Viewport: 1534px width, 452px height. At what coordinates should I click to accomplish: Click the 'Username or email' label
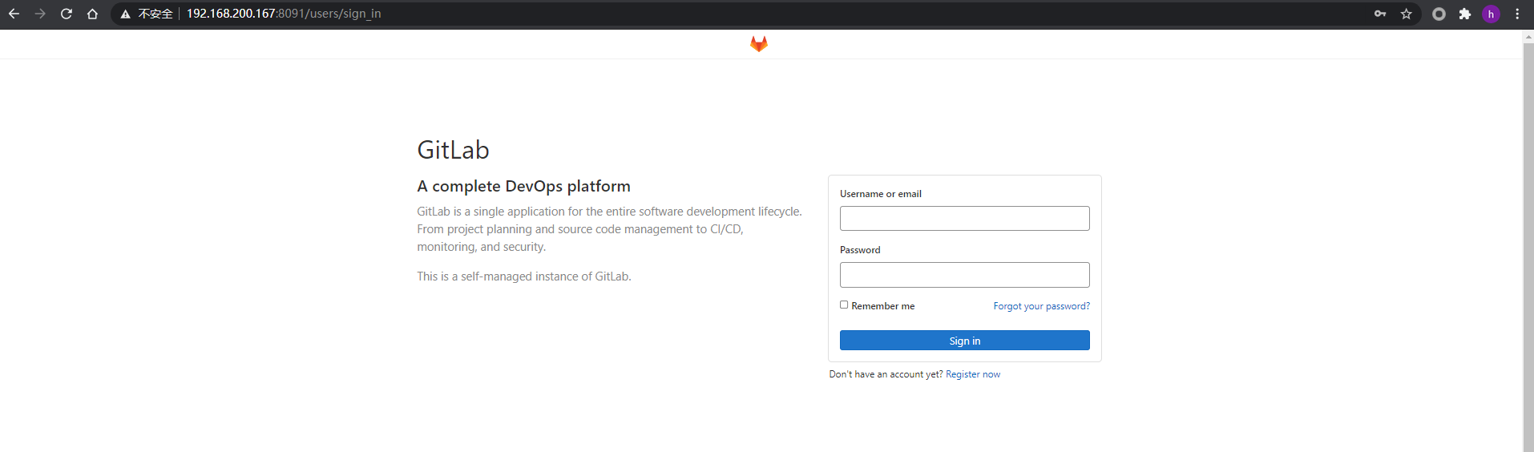click(881, 194)
